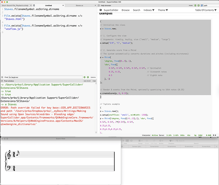Click the SuperCollider cube logo icon
Screen dimensions: 219x185
[x=101, y=10]
